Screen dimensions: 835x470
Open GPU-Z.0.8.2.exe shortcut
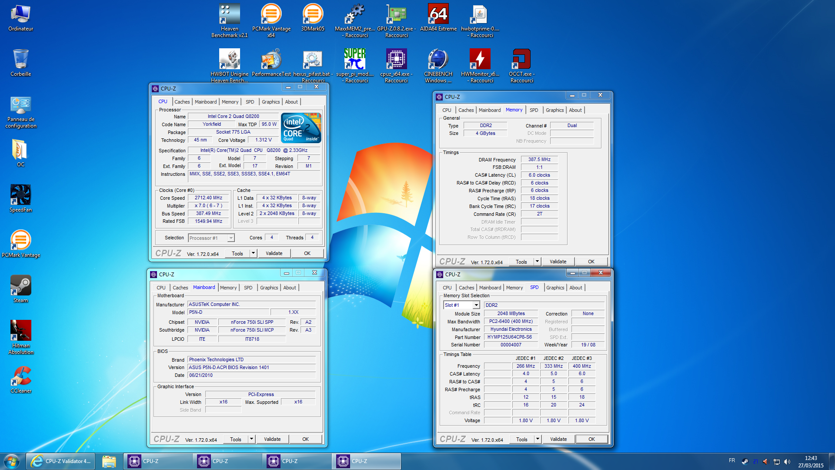coord(396,21)
